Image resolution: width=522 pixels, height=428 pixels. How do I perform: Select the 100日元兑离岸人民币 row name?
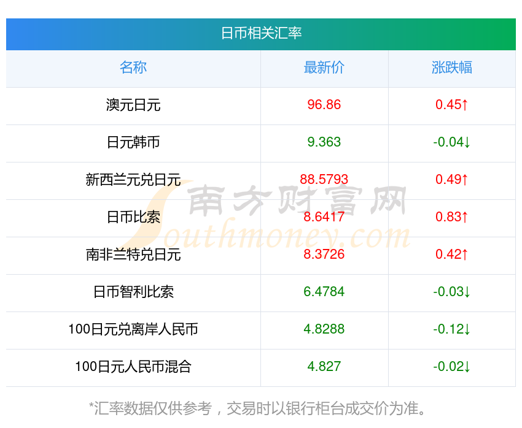point(133,329)
